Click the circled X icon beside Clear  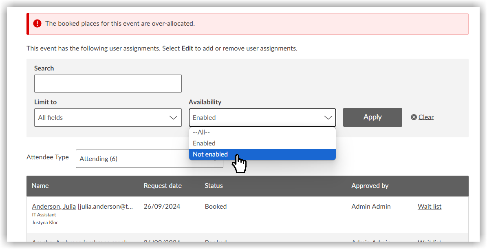[x=414, y=117]
